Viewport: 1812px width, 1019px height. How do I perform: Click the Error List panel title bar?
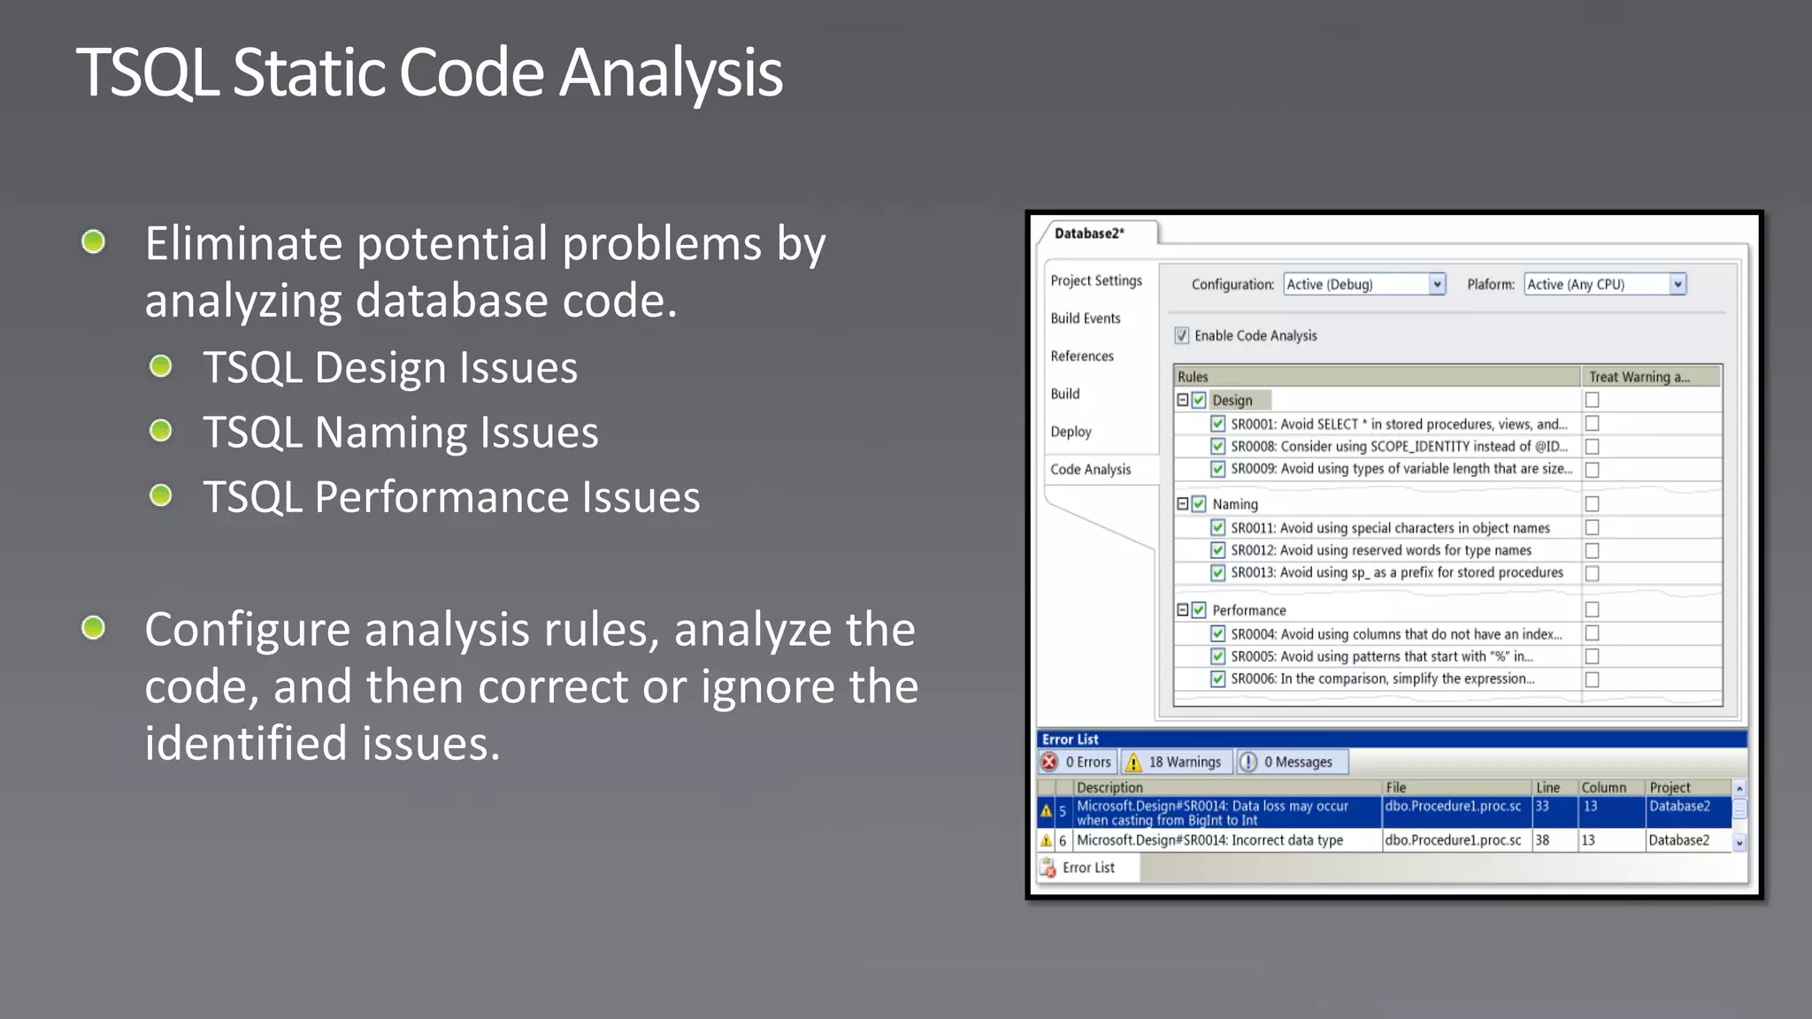pyautogui.click(x=1392, y=739)
